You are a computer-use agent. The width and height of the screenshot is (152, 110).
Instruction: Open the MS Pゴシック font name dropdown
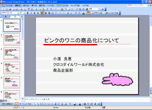tap(18, 13)
